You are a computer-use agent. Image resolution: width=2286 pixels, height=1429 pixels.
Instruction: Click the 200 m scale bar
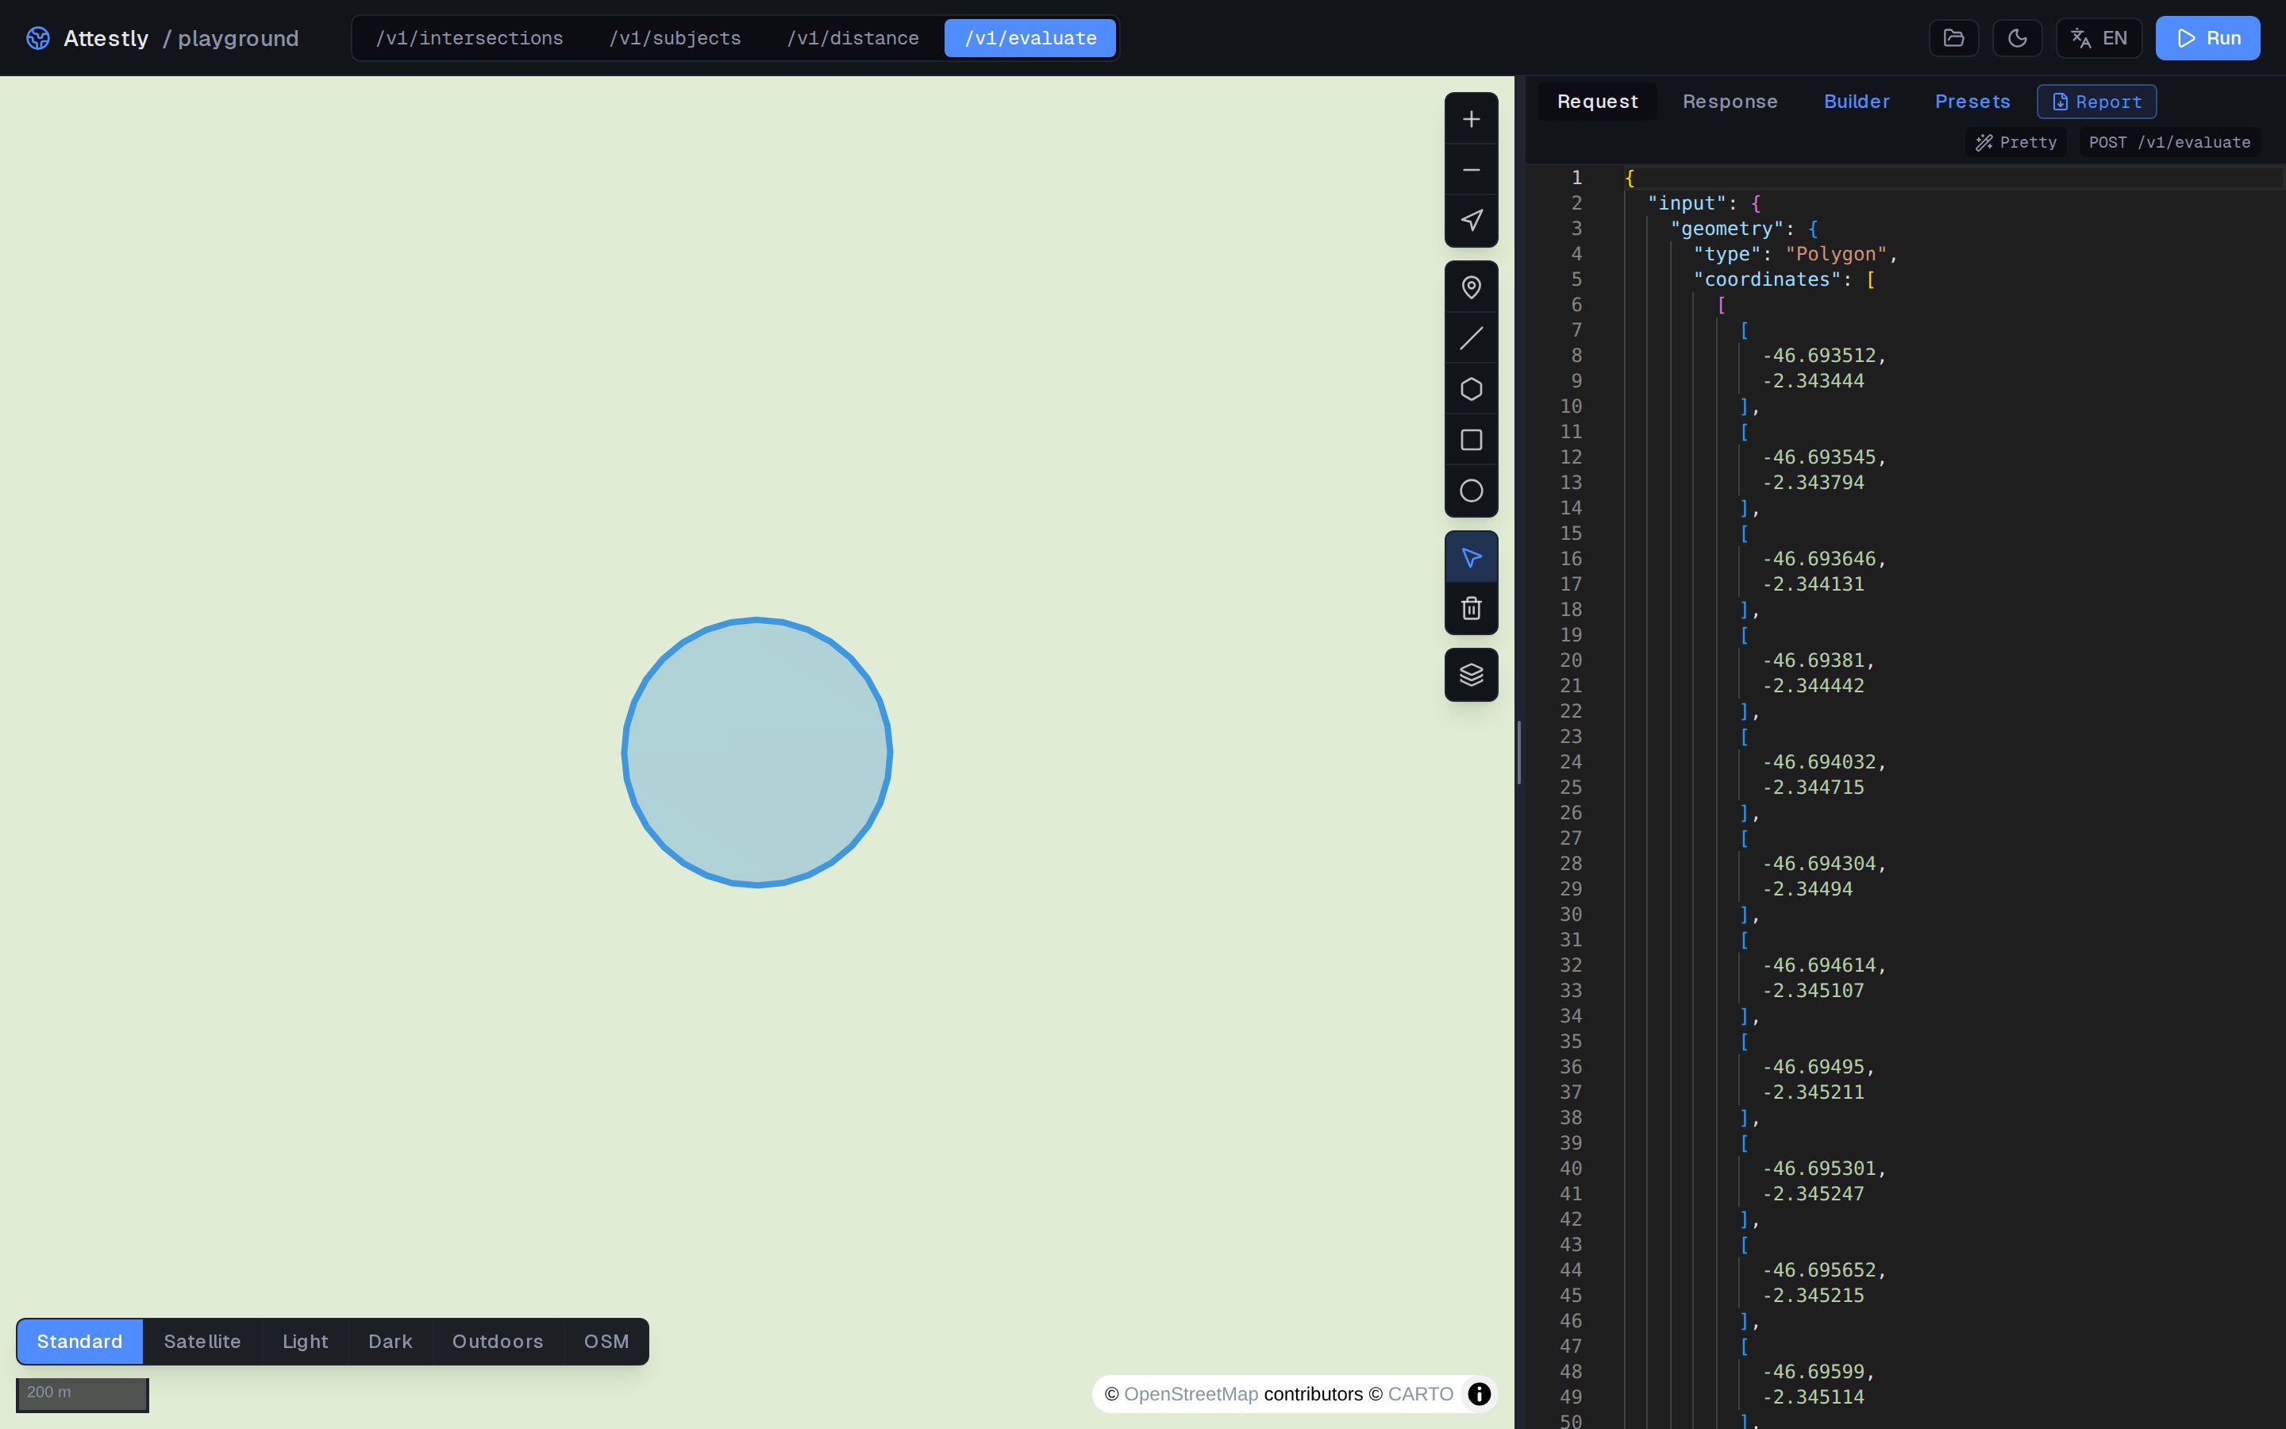pyautogui.click(x=83, y=1394)
